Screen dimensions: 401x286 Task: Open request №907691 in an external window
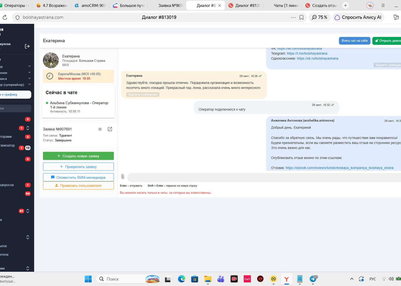pyautogui.click(x=110, y=129)
